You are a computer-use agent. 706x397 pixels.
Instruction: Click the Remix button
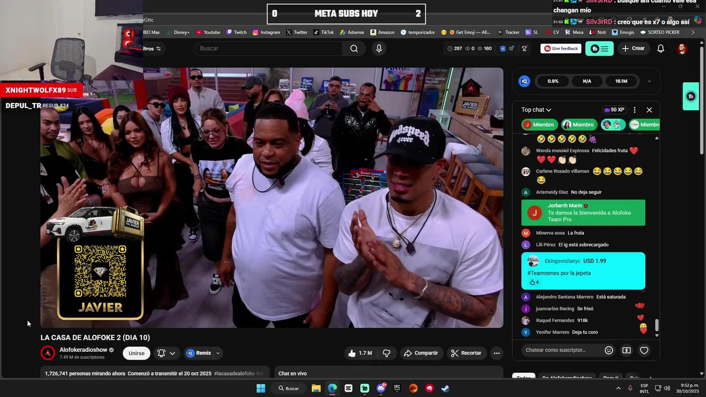[199, 353]
